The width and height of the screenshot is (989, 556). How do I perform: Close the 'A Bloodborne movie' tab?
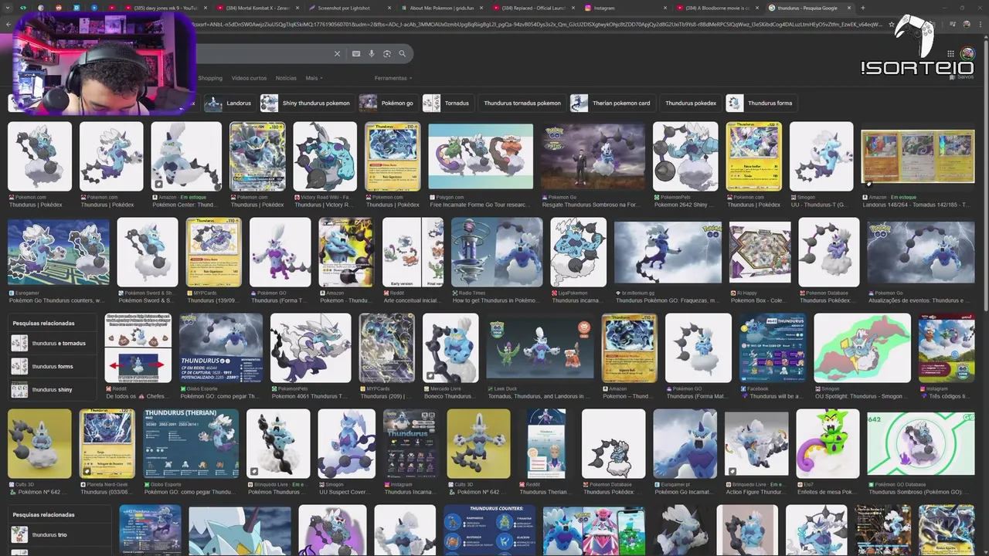click(x=758, y=8)
